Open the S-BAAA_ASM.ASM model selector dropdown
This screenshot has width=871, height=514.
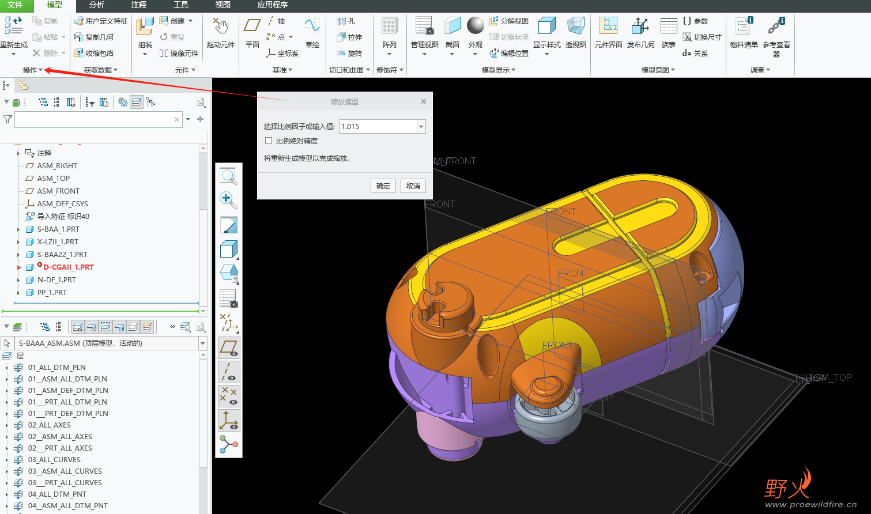(202, 343)
